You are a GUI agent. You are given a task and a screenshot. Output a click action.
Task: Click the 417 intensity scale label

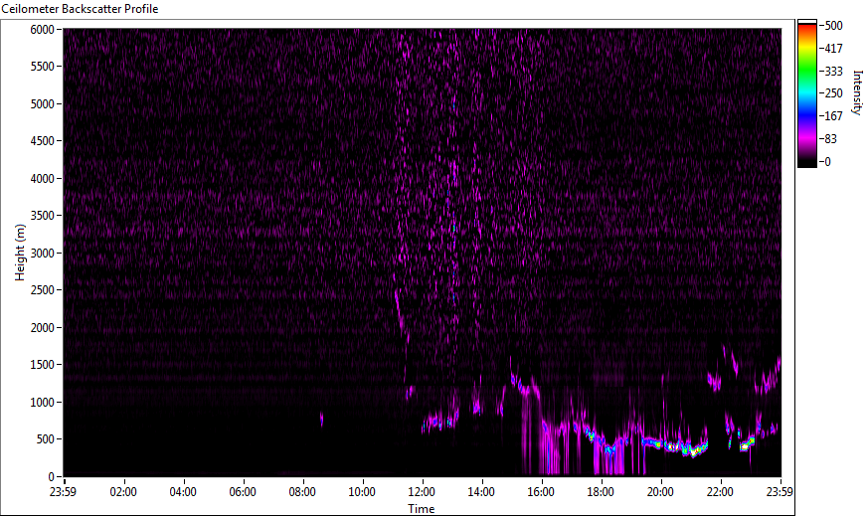point(833,48)
